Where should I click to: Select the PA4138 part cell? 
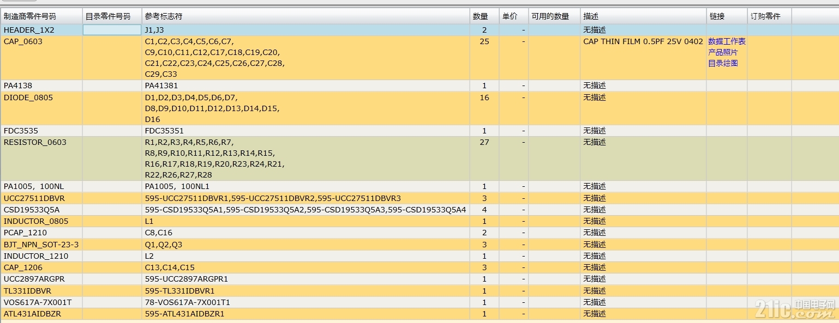[x=41, y=86]
